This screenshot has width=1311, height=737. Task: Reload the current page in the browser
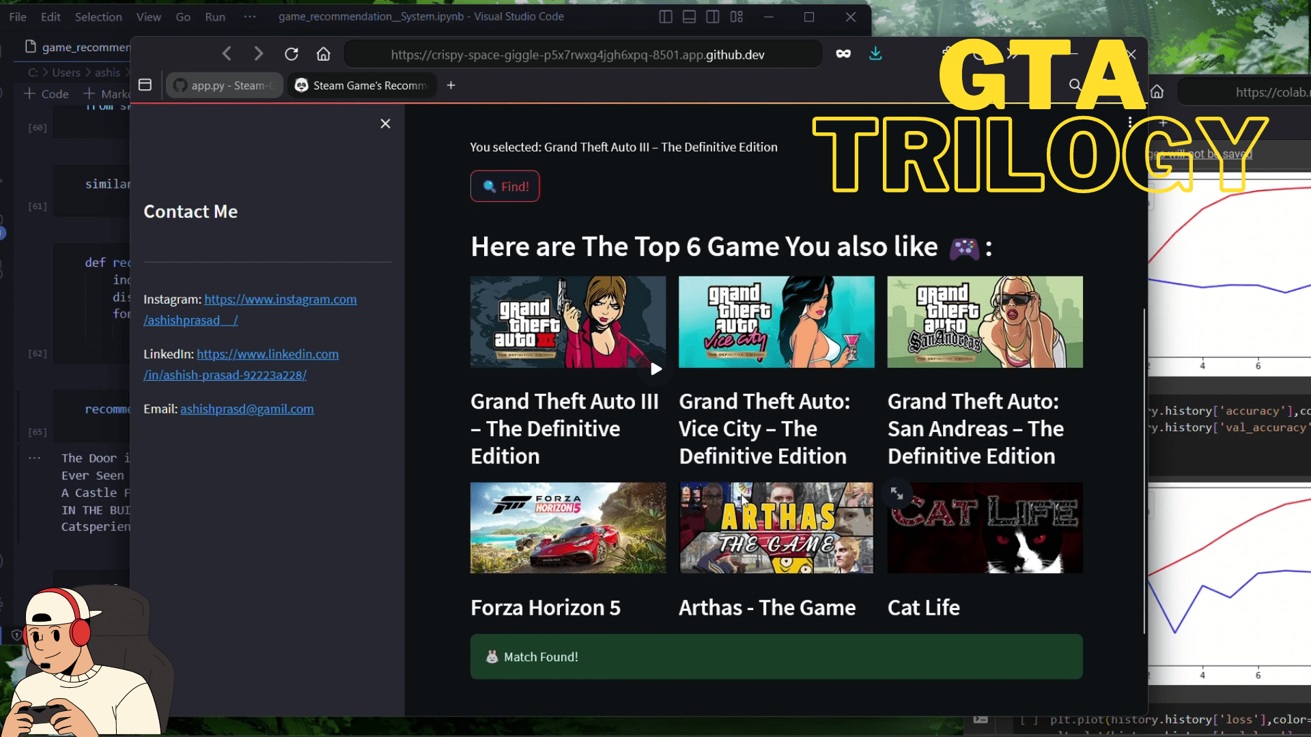coord(292,54)
